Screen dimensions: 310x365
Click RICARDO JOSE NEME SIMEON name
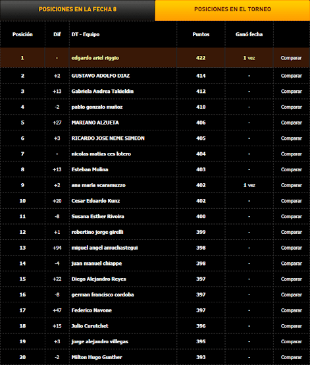pos(108,138)
